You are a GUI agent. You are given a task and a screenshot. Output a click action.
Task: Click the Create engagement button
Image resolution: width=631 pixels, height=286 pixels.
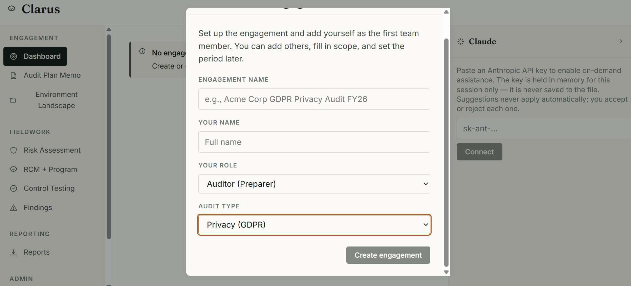pos(388,255)
